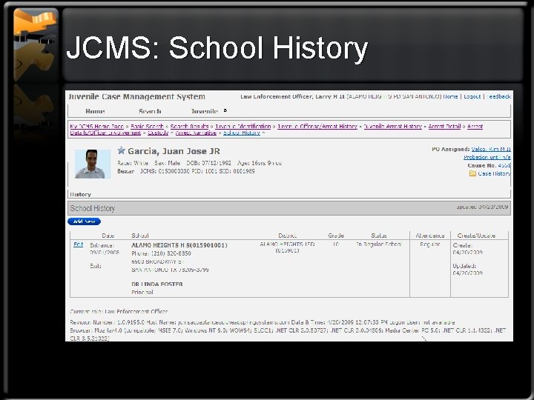The width and height of the screenshot is (534, 400).
Task: Click ALAMO HEIGHTS ISD district cell
Action: click(x=287, y=247)
